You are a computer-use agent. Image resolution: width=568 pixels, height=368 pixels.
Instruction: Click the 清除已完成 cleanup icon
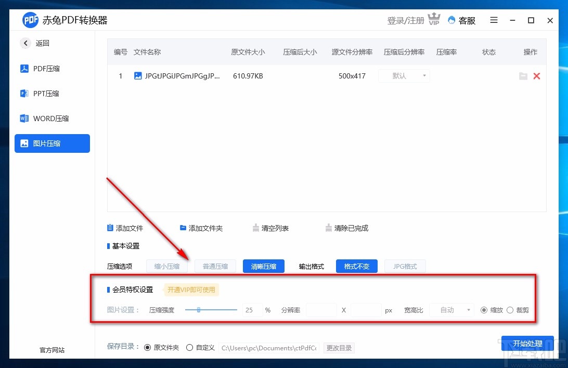329,228
